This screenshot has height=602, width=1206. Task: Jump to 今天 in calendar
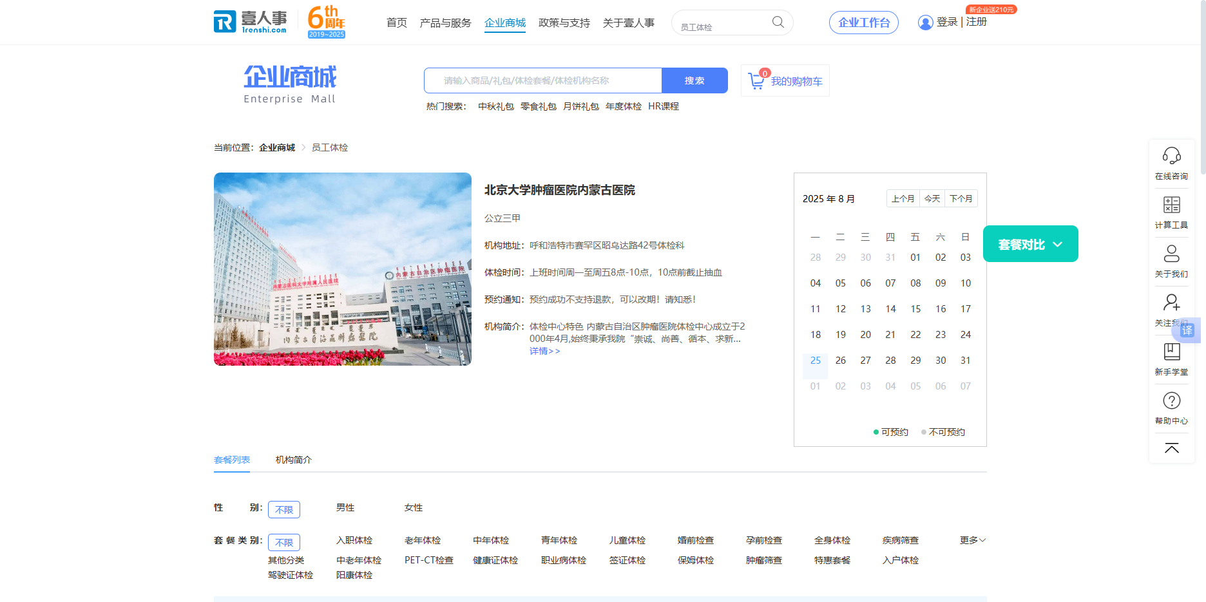[932, 198]
